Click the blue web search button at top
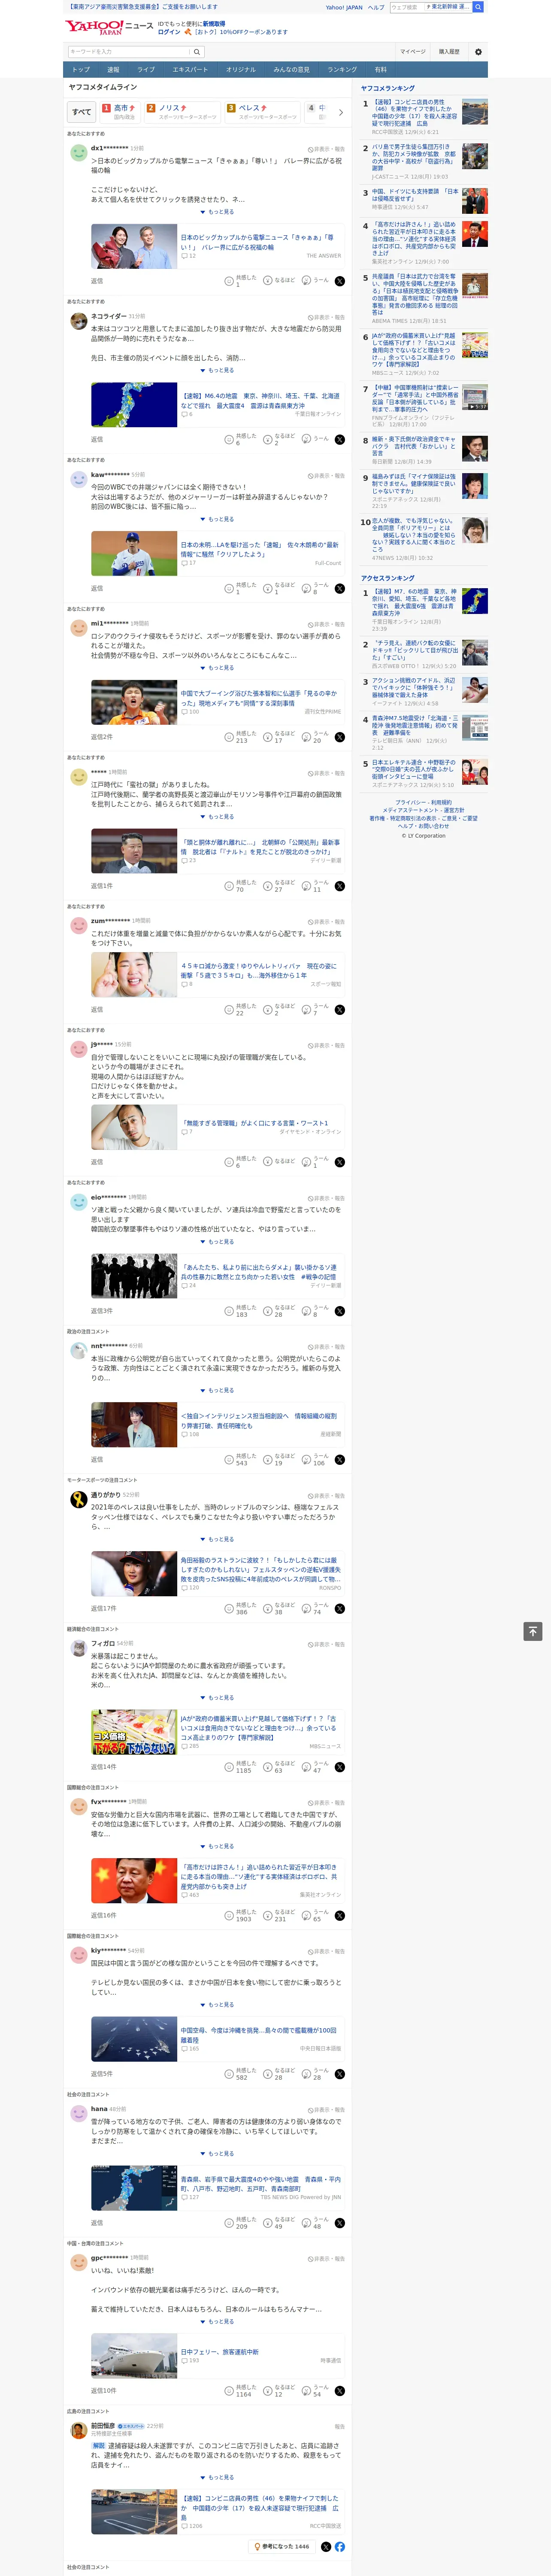The image size is (551, 2576). tap(478, 7)
